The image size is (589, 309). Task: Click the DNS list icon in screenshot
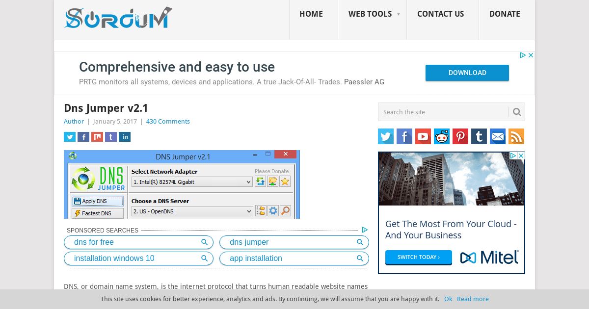pos(261,211)
